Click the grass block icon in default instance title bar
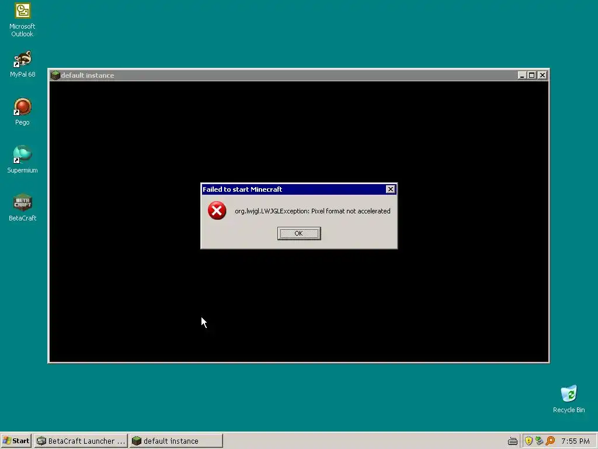Image resolution: width=598 pixels, height=449 pixels. (55, 75)
